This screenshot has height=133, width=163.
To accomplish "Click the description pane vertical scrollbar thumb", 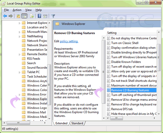I will click(x=103, y=72).
